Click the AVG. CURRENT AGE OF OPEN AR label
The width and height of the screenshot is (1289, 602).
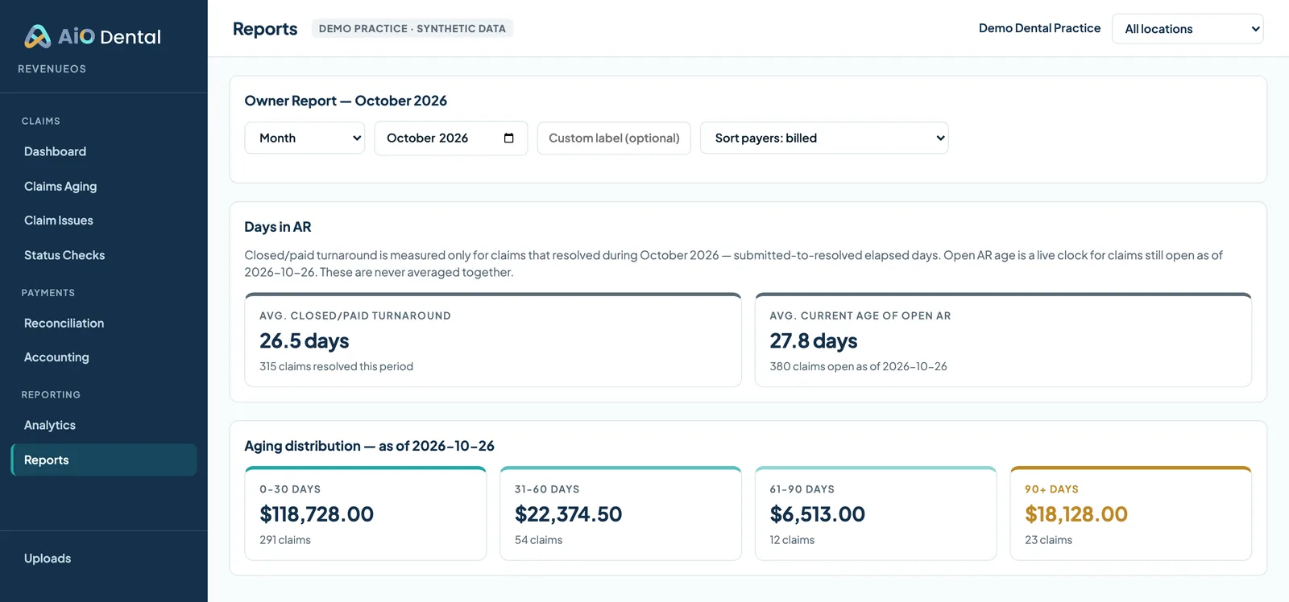point(860,315)
